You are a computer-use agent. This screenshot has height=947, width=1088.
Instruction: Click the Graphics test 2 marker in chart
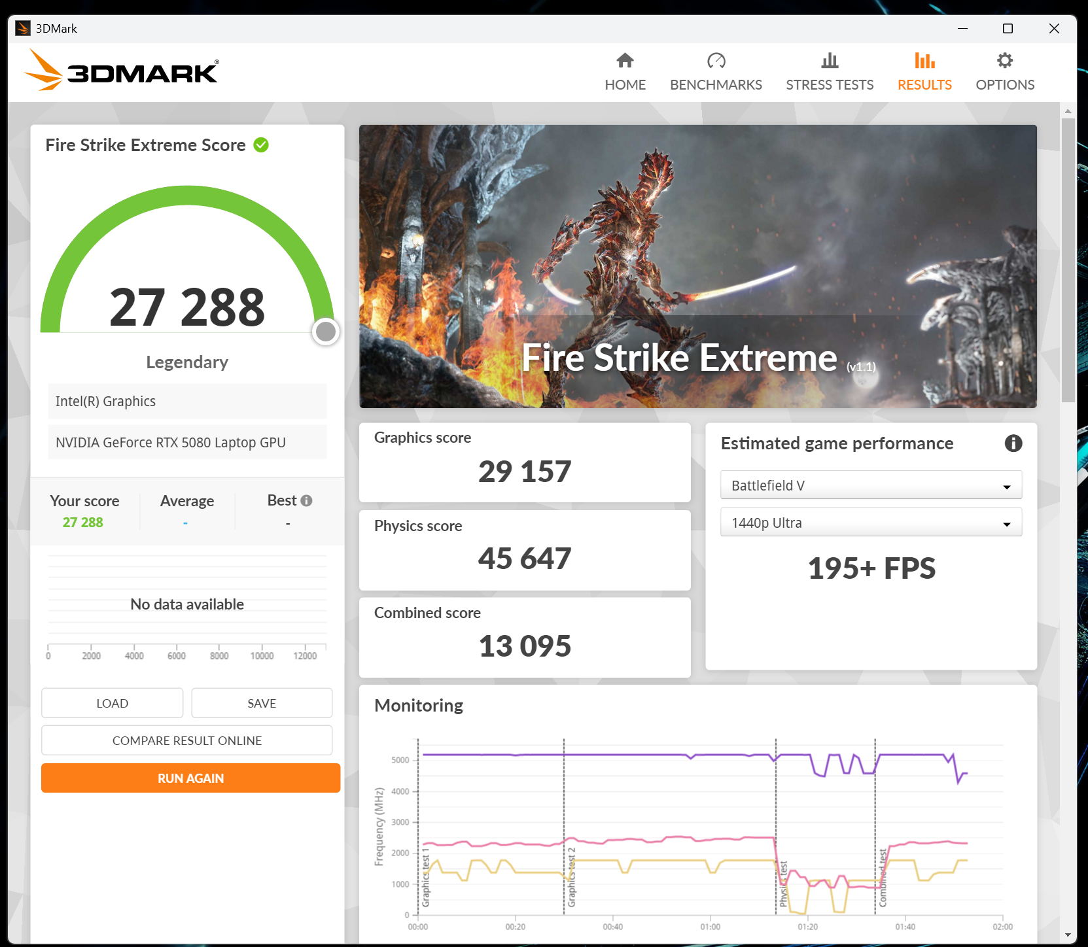[x=571, y=877]
